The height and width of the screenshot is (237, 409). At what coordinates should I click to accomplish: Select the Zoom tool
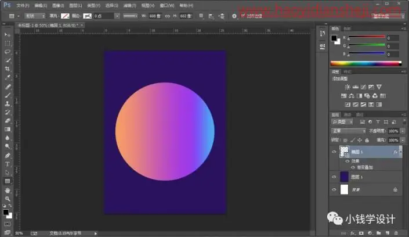(x=8, y=199)
